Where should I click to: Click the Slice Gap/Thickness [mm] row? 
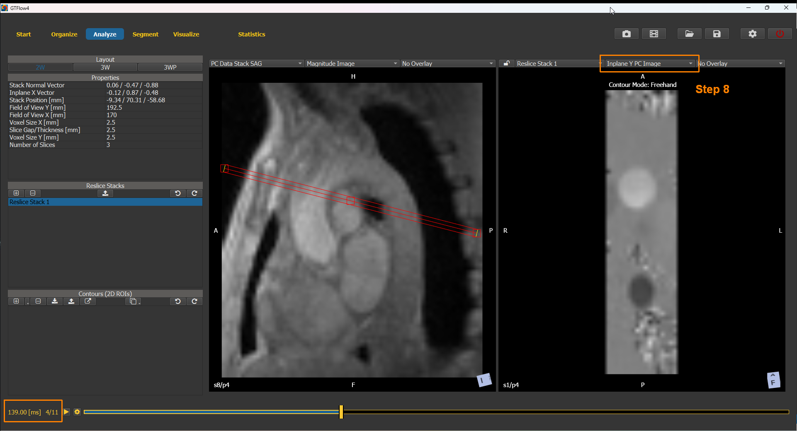pyautogui.click(x=105, y=130)
